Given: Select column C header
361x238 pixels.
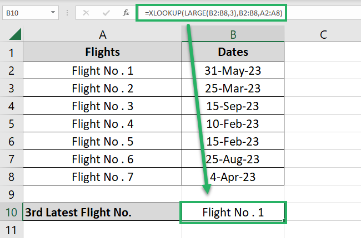Looking at the screenshot, I should coord(323,34).
